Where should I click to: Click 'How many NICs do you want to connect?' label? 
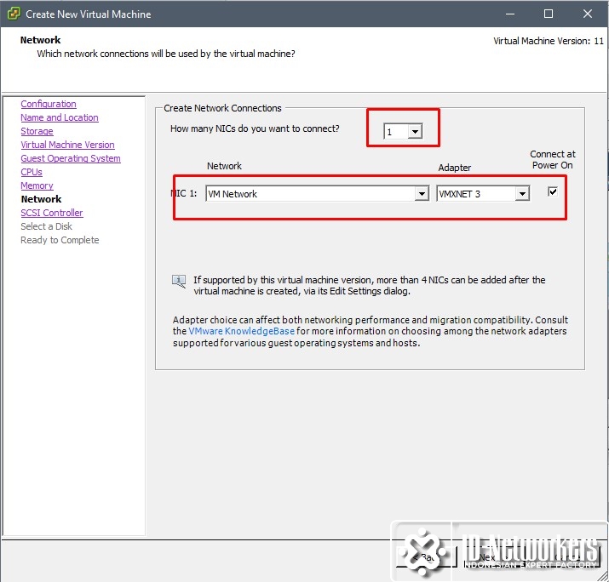(x=255, y=128)
